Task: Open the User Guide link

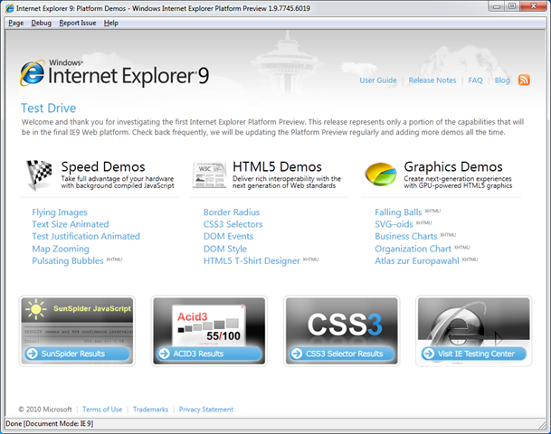Action: pos(378,80)
